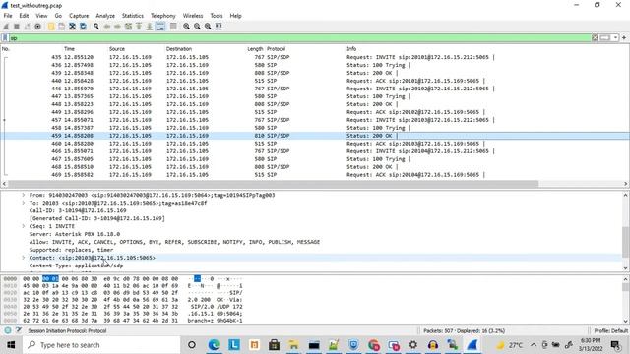Expand the To header field
This screenshot has height=354, width=630.
pyautogui.click(x=24, y=203)
